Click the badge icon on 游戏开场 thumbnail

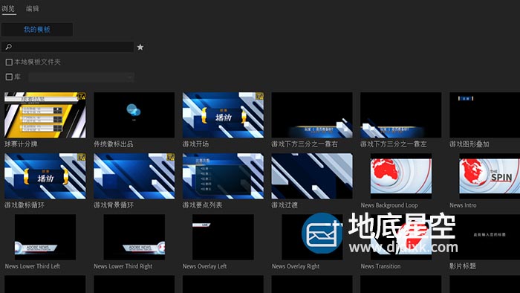[259, 96]
